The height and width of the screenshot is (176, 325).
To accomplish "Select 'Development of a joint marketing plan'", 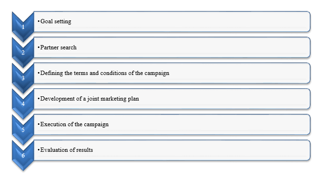I will pyautogui.click(x=89, y=99).
